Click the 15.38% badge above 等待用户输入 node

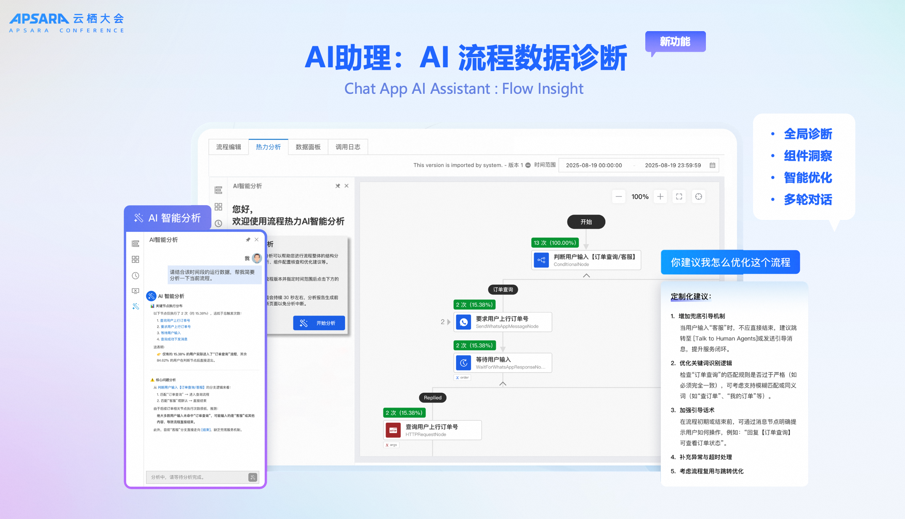pyautogui.click(x=474, y=345)
